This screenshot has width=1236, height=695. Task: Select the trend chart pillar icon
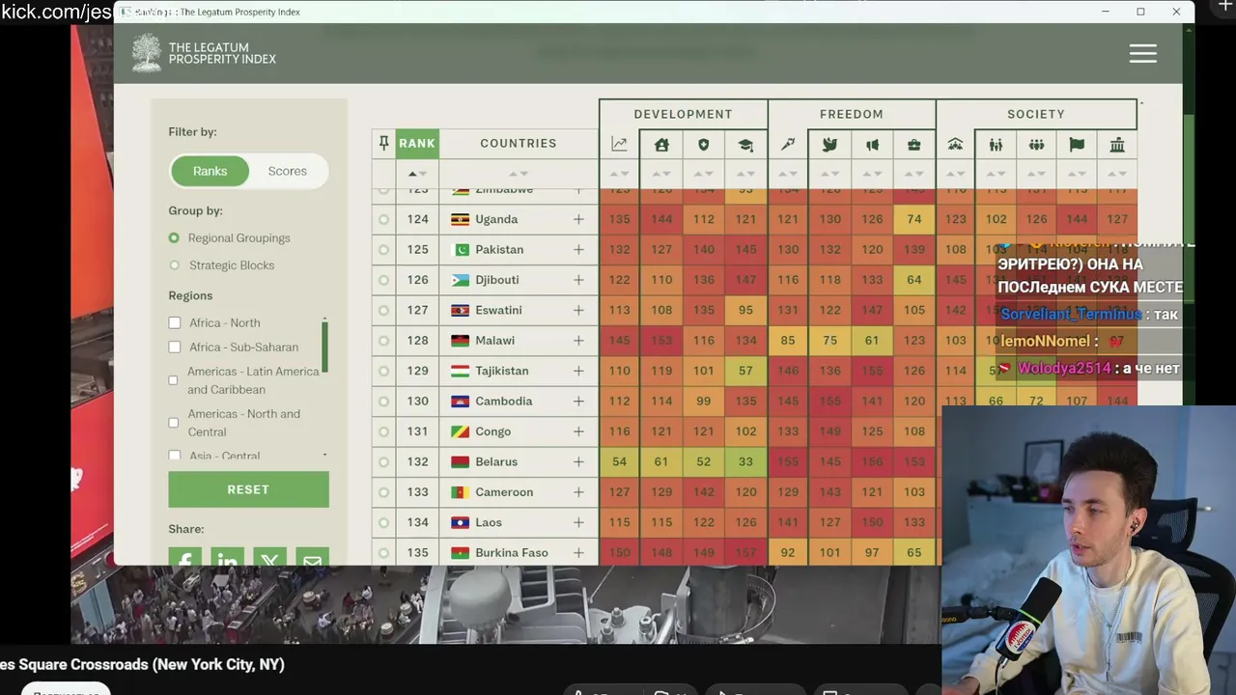tap(619, 145)
